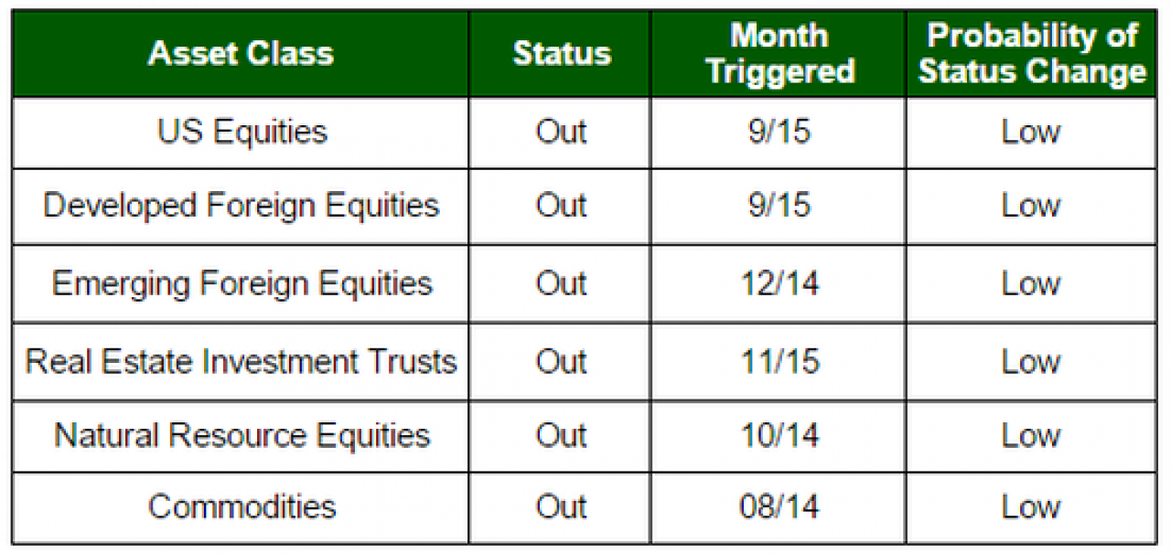Select the Natural Resource Equities cell
The width and height of the screenshot is (1171, 554).
click(x=241, y=435)
